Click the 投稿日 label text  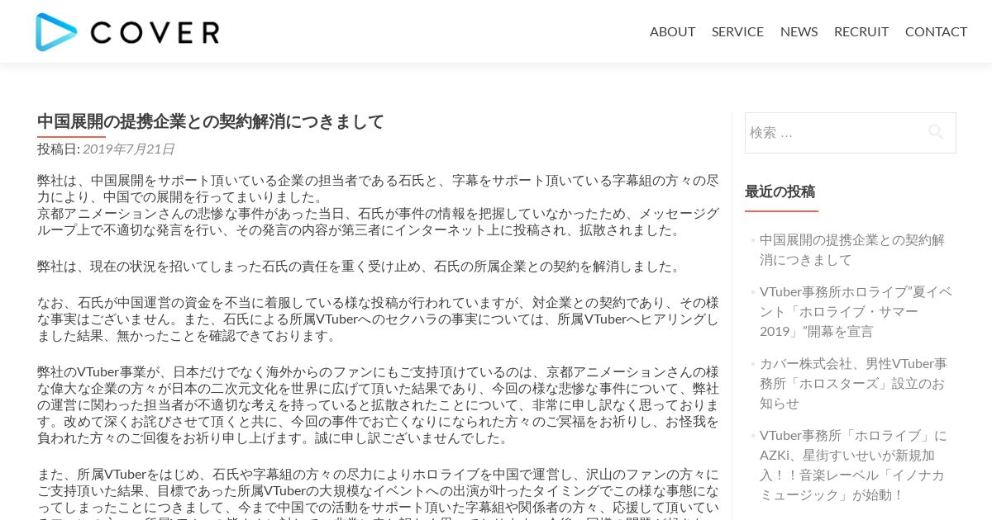click(x=58, y=149)
